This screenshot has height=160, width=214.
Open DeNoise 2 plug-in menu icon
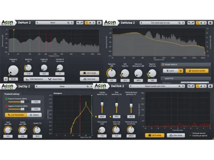[210, 23]
